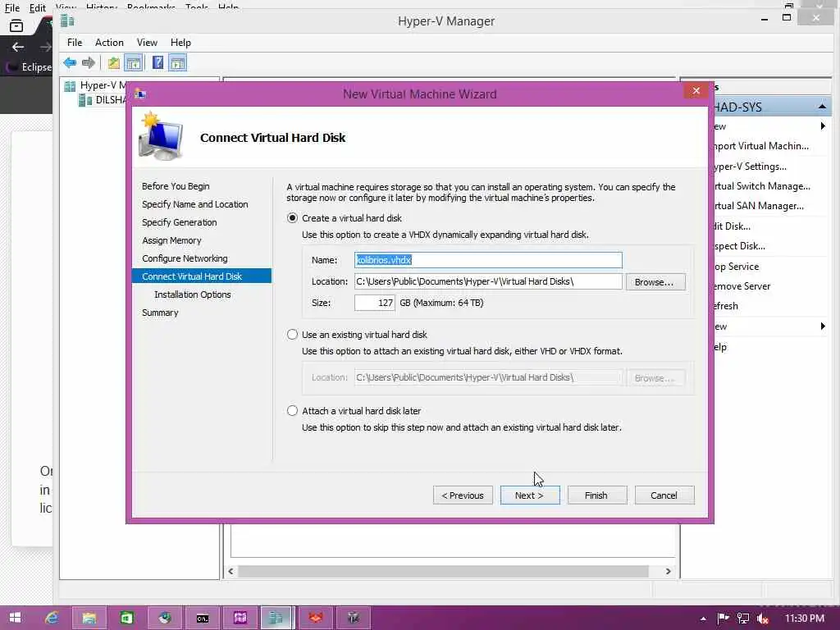The image size is (840, 630).
Task: Open File Explorer from taskbar
Action: [x=89, y=618]
